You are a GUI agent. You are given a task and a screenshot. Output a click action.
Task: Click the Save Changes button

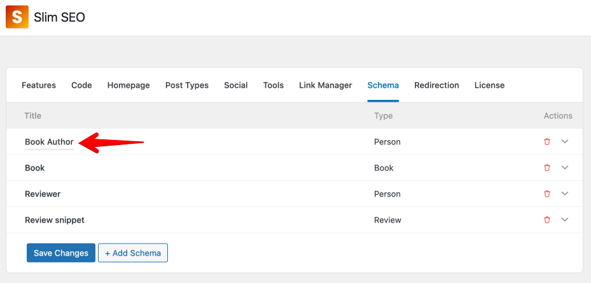[61, 253]
